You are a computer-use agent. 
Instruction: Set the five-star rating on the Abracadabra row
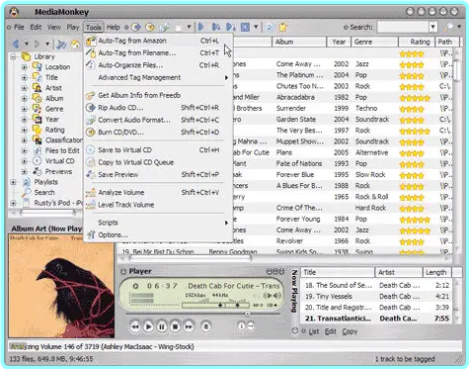(x=415, y=98)
